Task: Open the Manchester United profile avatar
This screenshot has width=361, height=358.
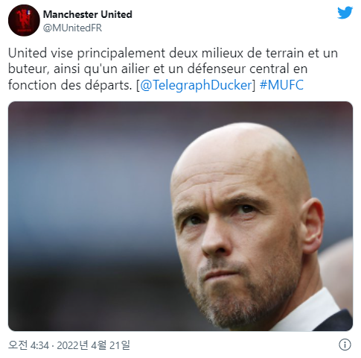Action: 24,20
